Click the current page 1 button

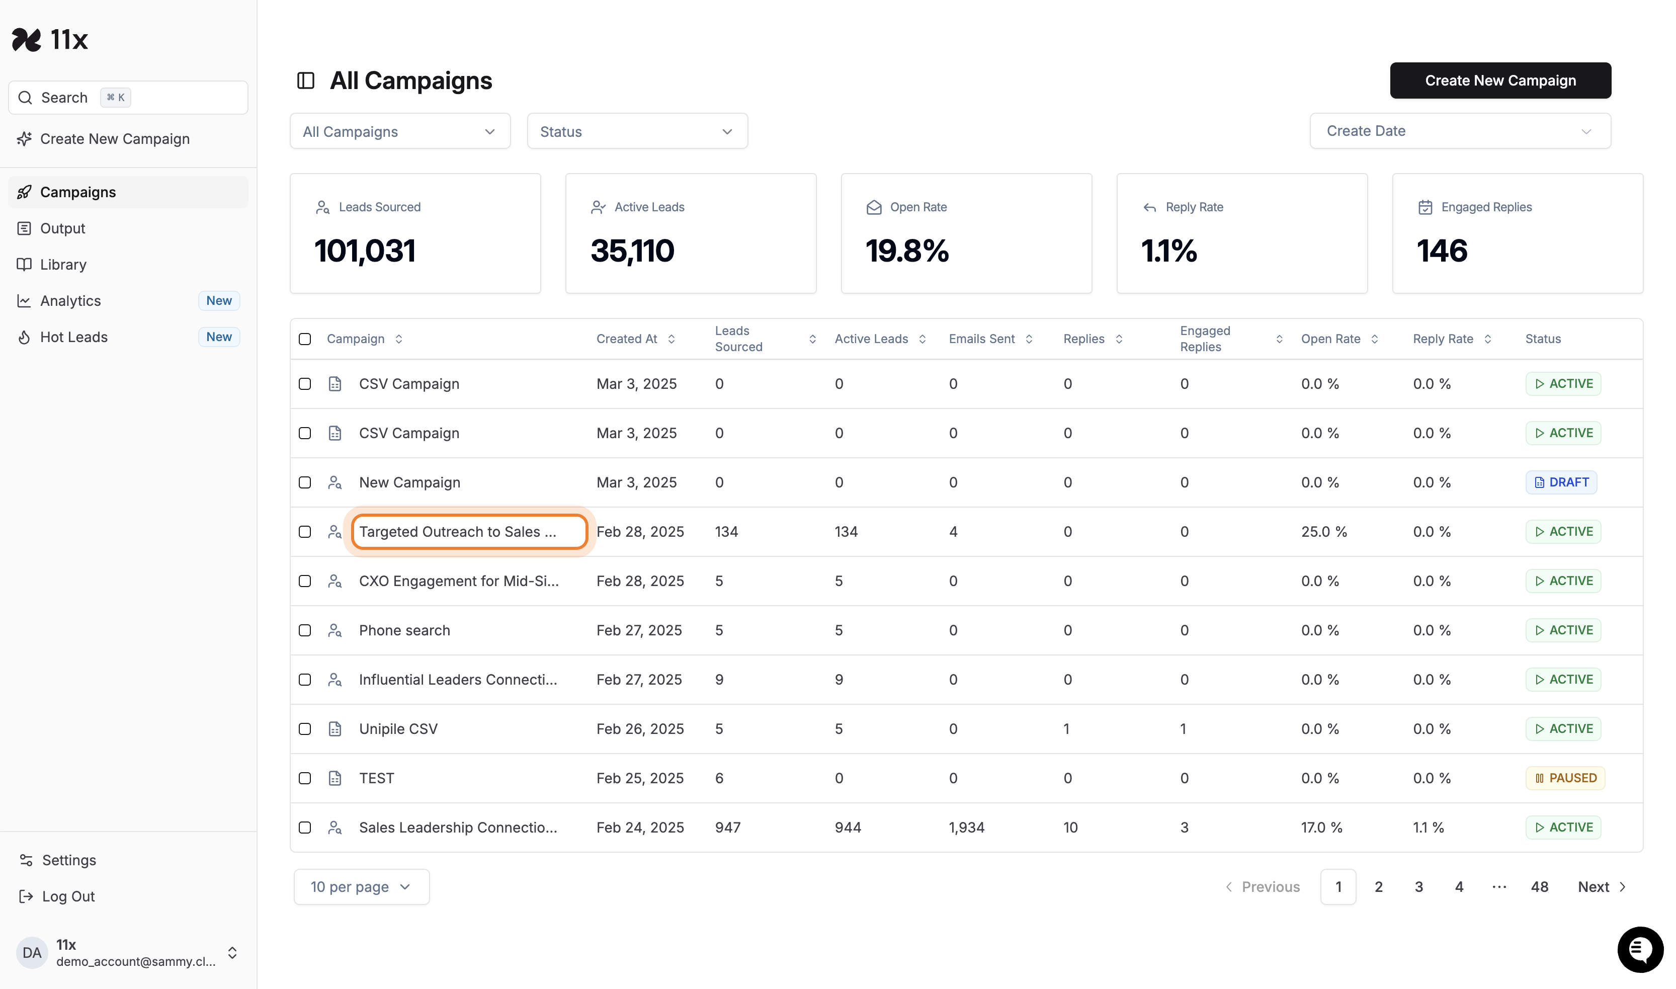click(1338, 887)
